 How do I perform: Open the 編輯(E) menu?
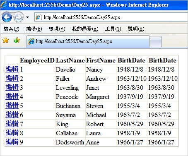click(34, 29)
